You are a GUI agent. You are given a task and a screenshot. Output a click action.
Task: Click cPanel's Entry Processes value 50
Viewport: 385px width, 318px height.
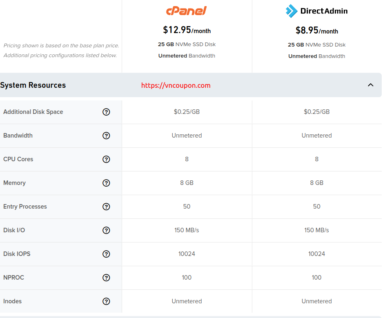[x=187, y=207]
